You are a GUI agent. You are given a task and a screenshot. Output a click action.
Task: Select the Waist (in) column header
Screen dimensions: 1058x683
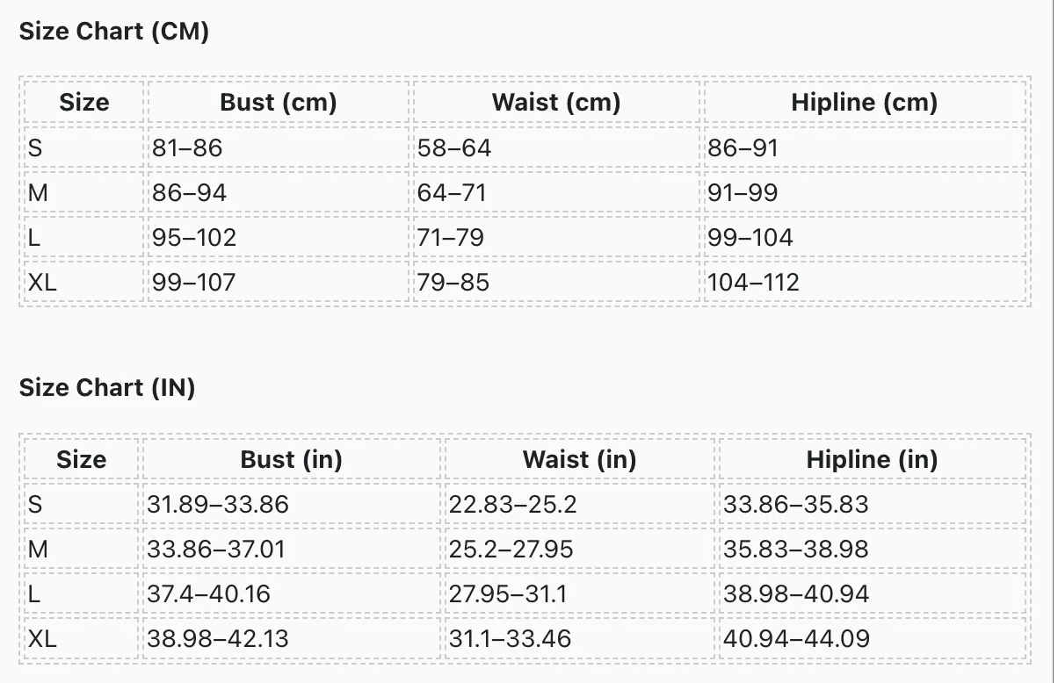[x=580, y=459]
